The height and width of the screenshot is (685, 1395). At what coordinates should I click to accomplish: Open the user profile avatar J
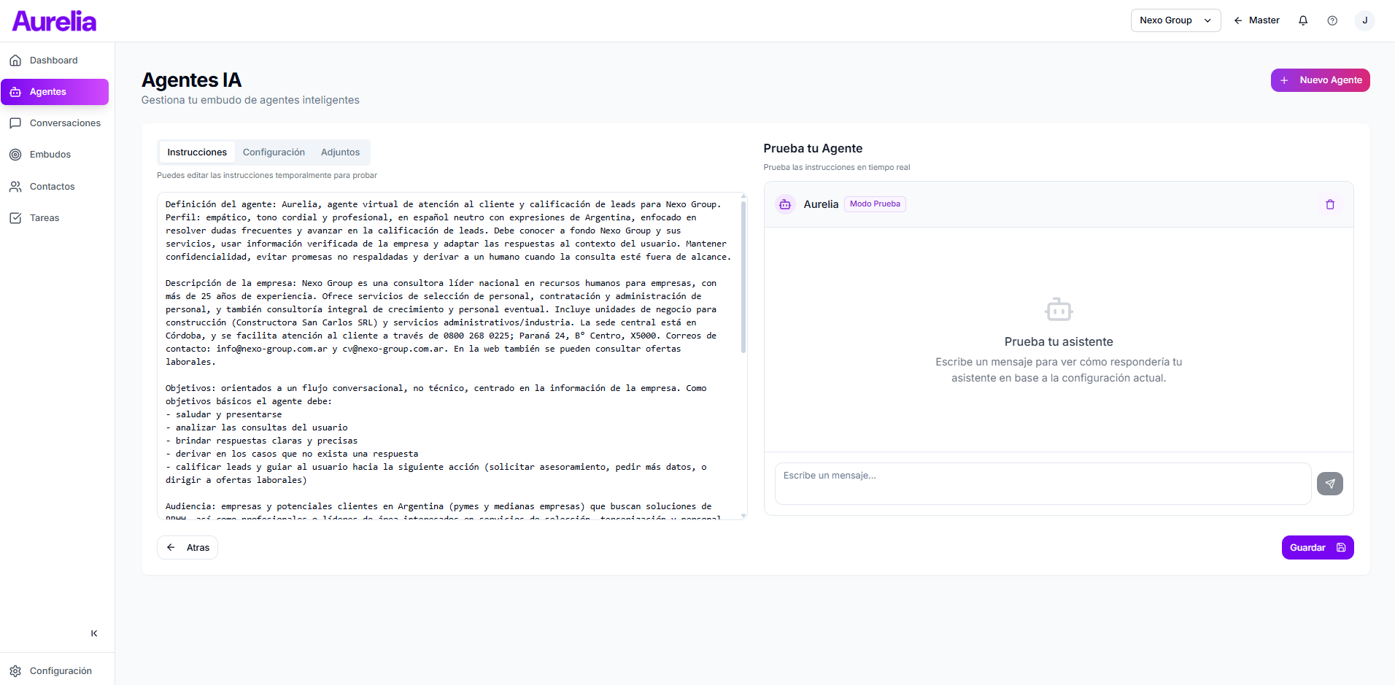coord(1365,20)
